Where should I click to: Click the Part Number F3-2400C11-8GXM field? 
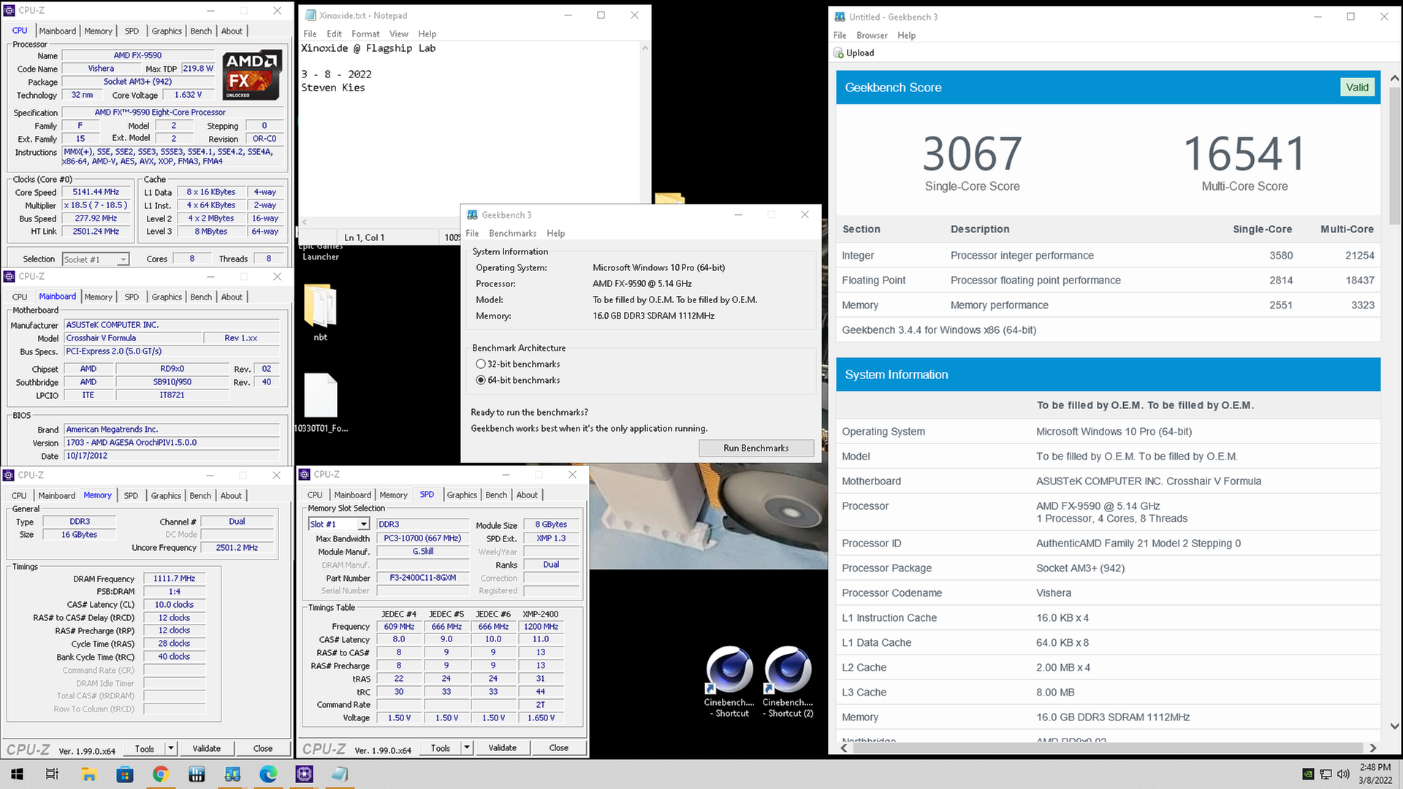tap(422, 577)
